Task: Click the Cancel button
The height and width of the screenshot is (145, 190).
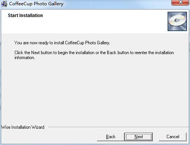Action: point(173,137)
